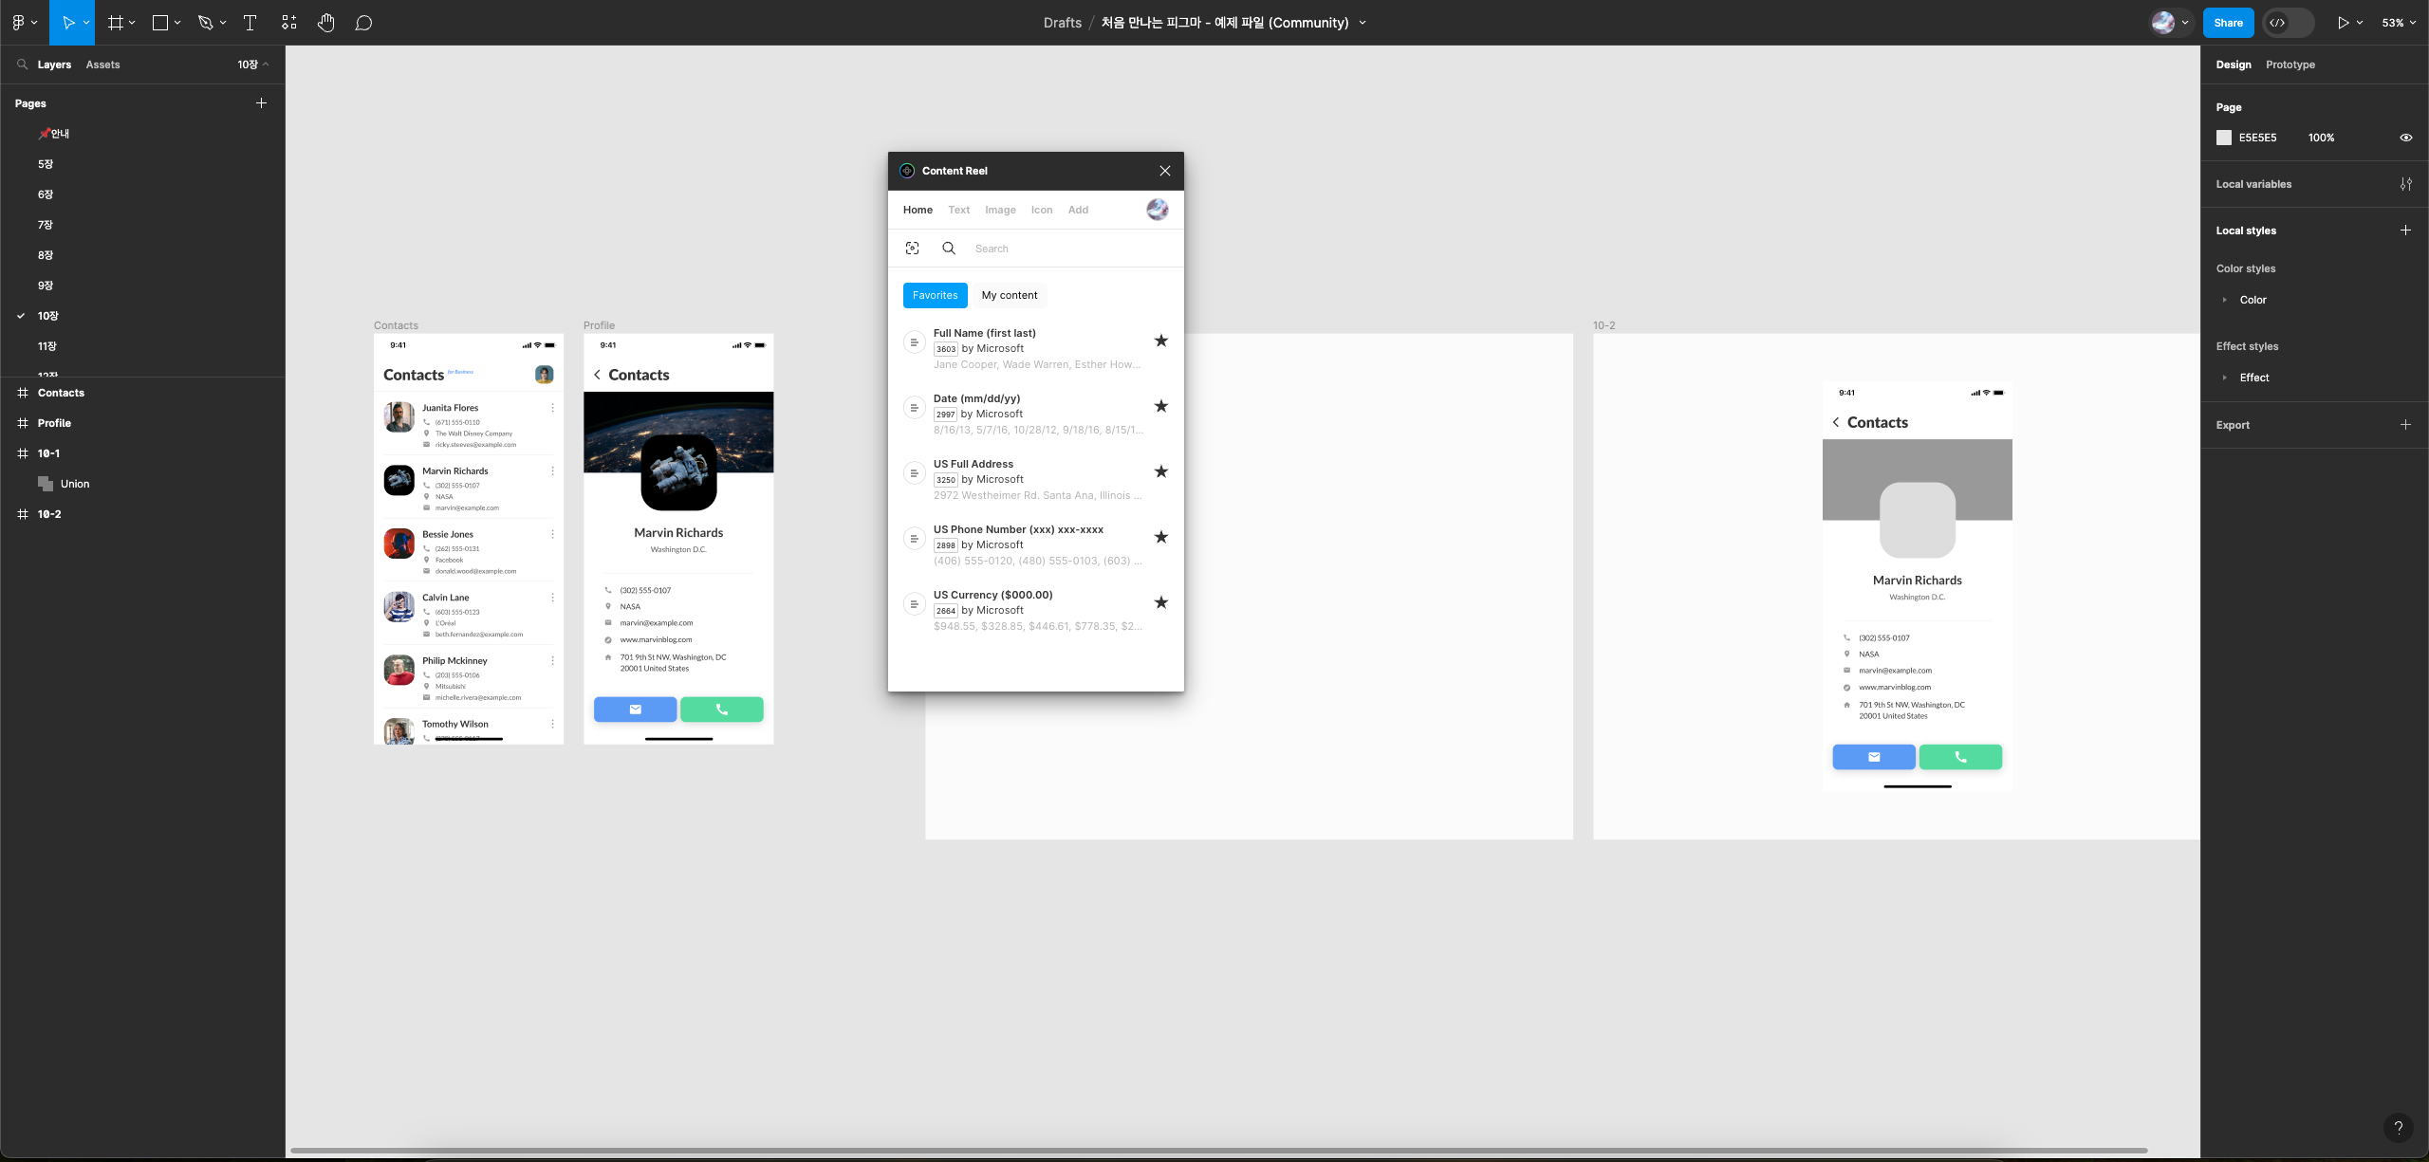Expand the Effect styles group
Screen dimensions: 2429x1162
(2224, 378)
